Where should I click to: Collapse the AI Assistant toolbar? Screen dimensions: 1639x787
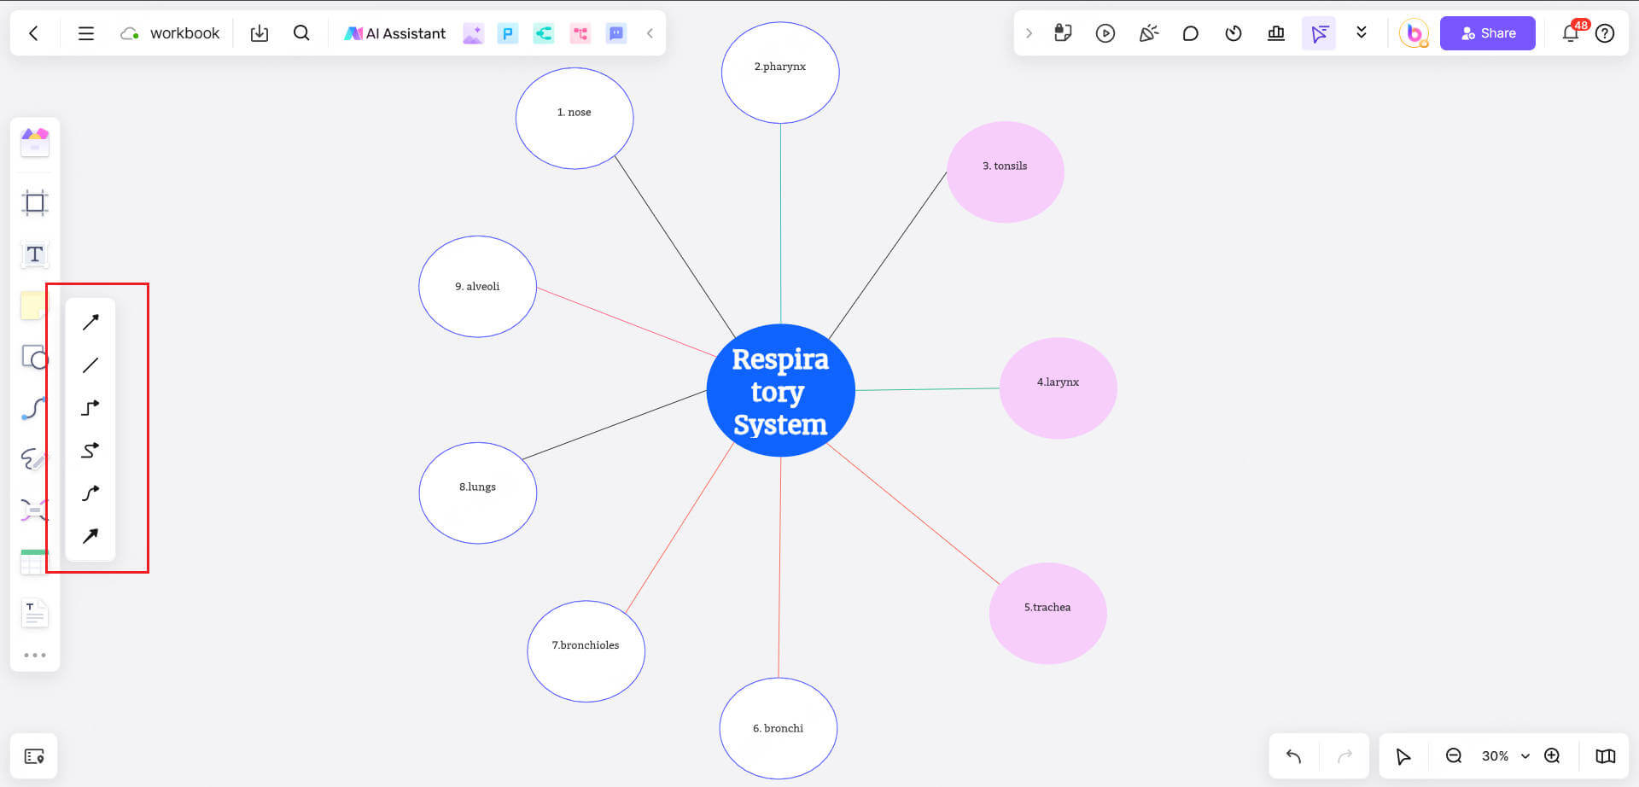coord(650,33)
